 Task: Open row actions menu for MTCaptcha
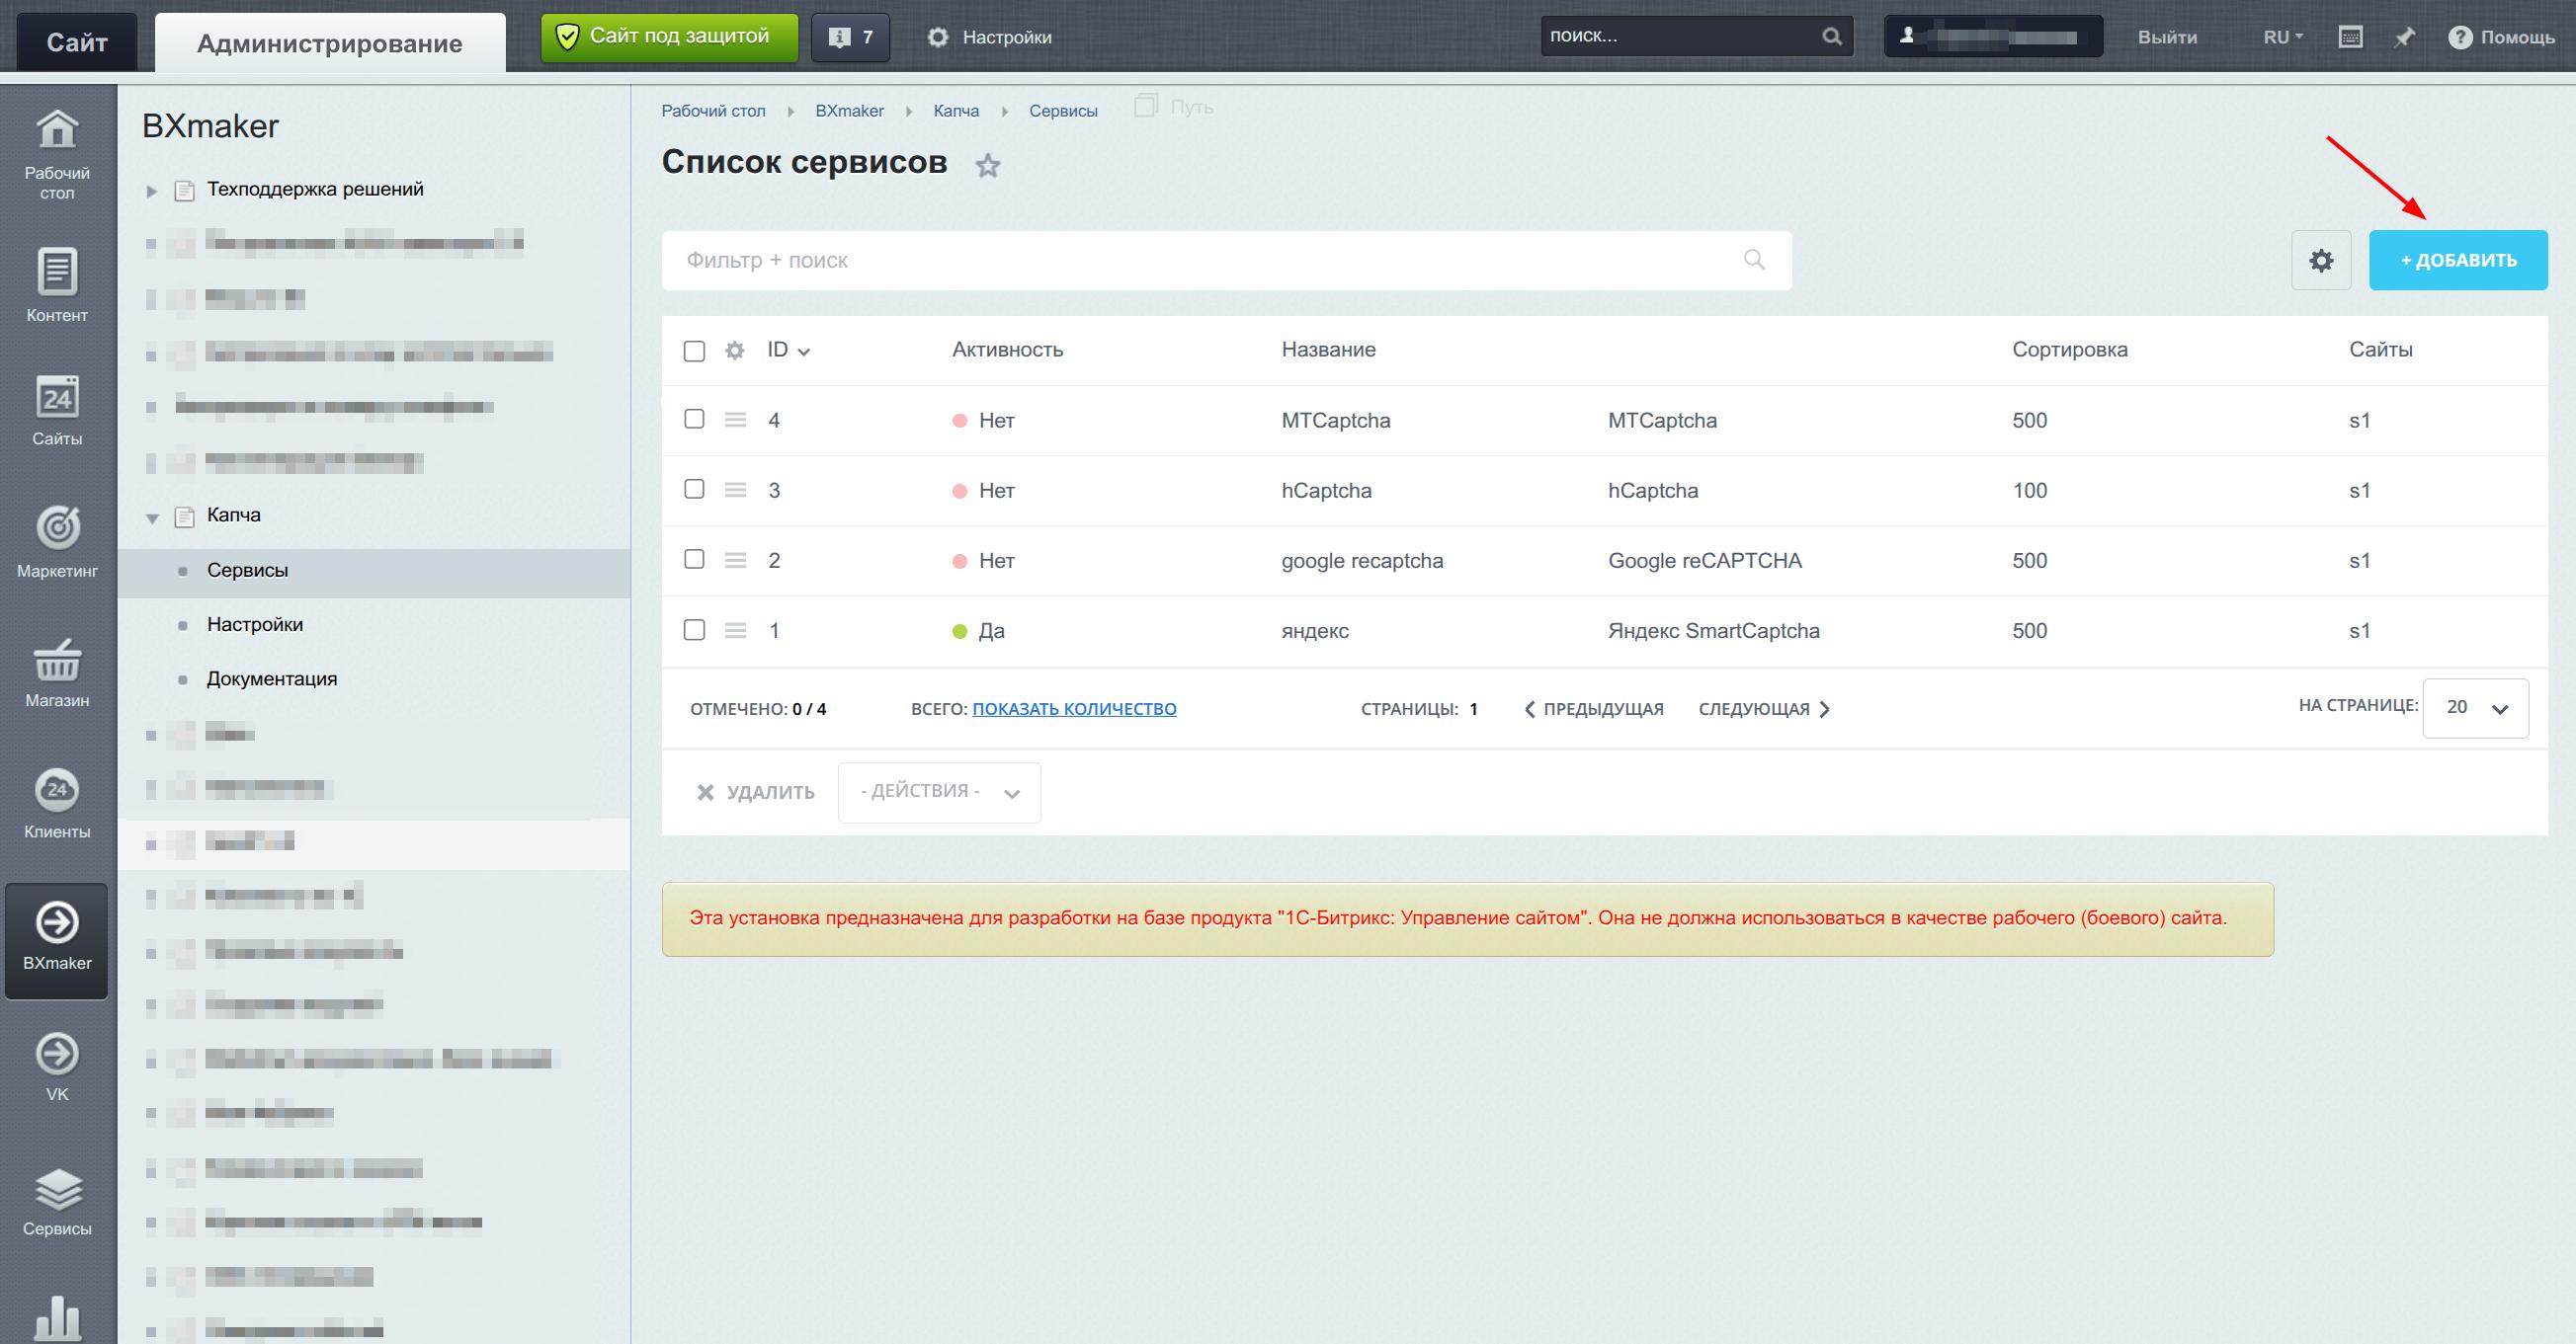click(x=735, y=420)
